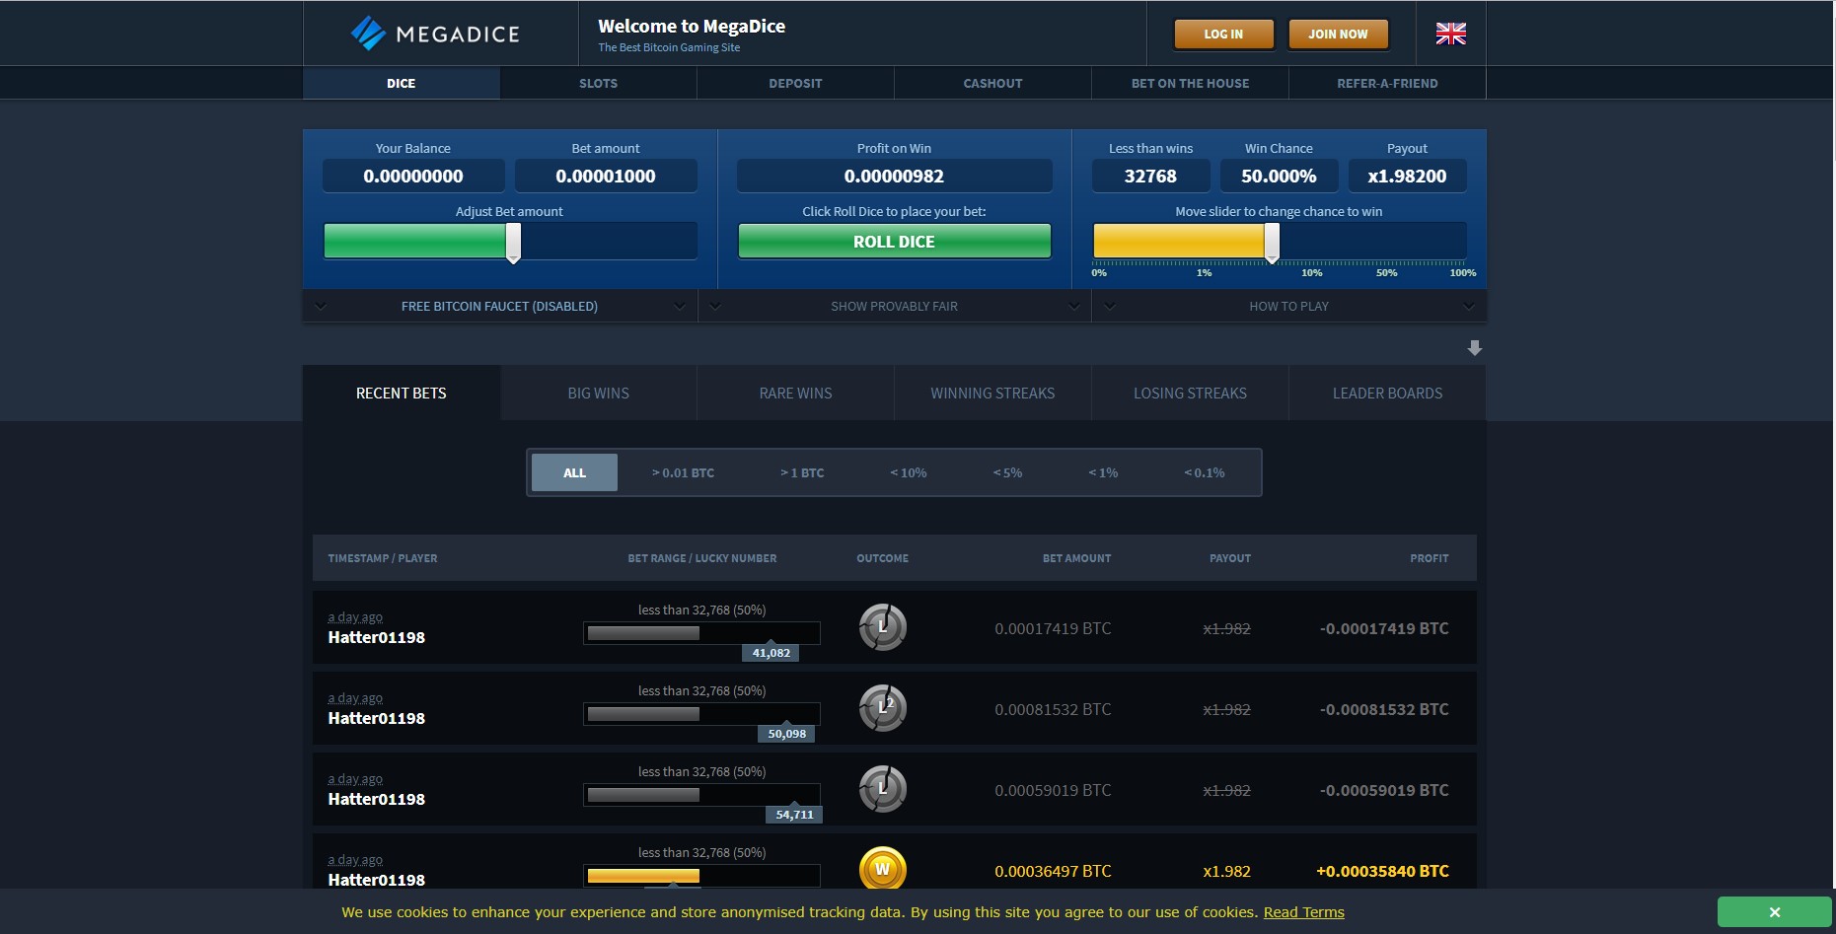
Task: Open the Read Terms cookie link
Action: point(1303,912)
